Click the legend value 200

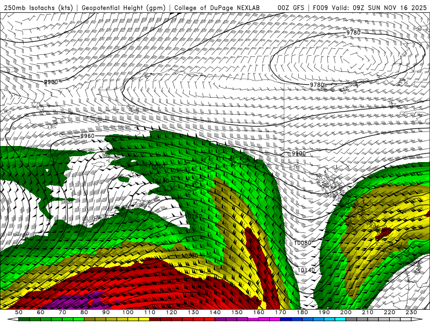point(346,312)
